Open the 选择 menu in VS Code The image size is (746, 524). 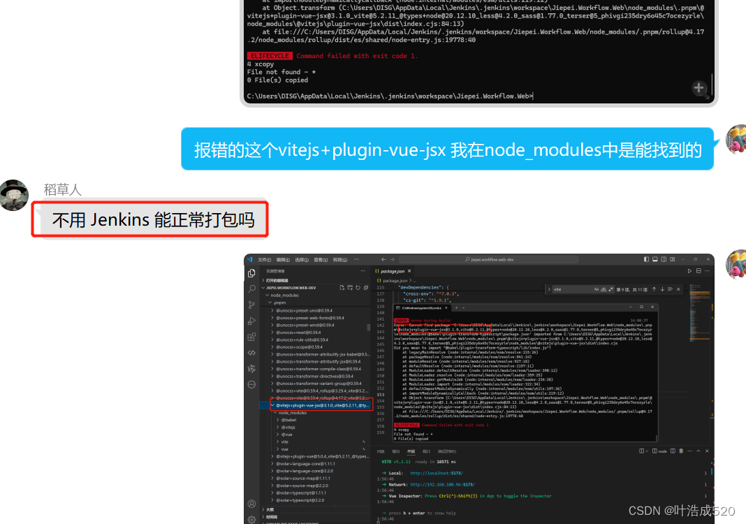click(302, 259)
